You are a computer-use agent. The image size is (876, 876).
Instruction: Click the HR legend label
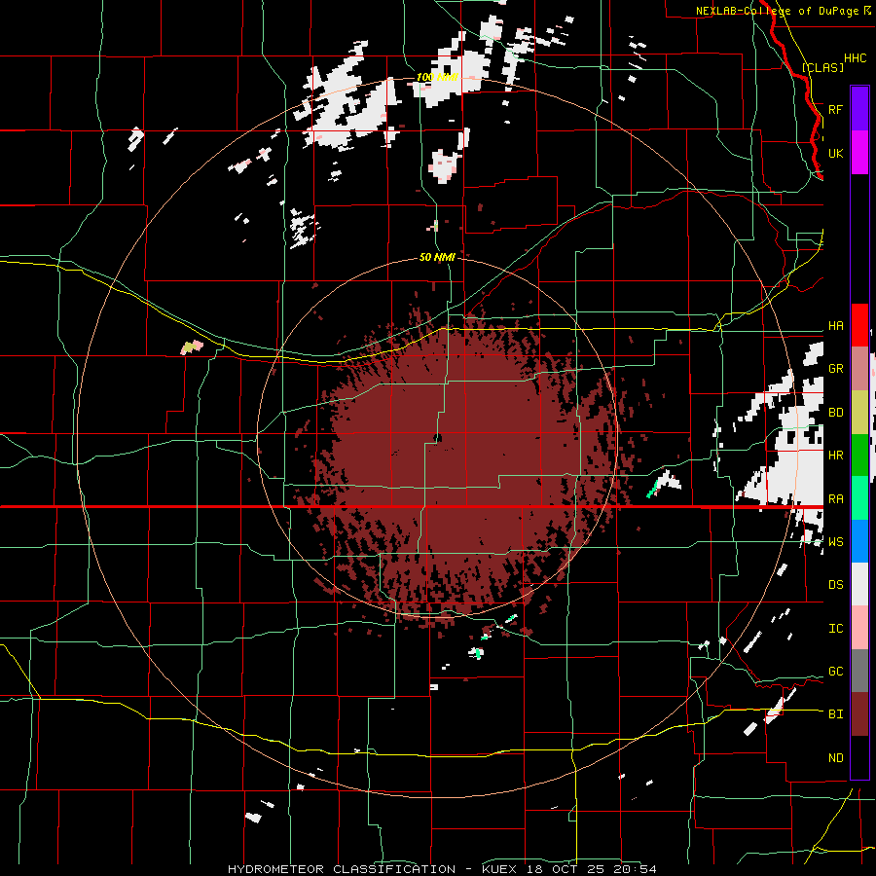(x=835, y=456)
